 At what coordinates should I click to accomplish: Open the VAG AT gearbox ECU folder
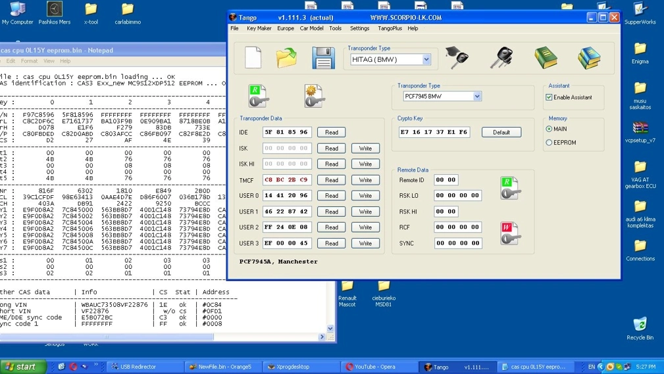(640, 174)
